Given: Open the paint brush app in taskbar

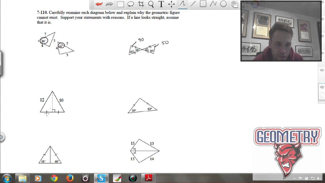Looking at the screenshot, I should tap(117, 178).
